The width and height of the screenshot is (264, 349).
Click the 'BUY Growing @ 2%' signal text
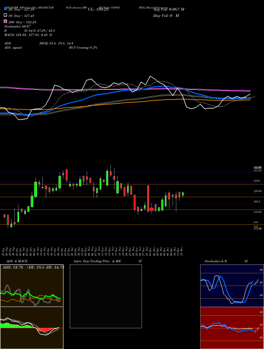(83, 48)
